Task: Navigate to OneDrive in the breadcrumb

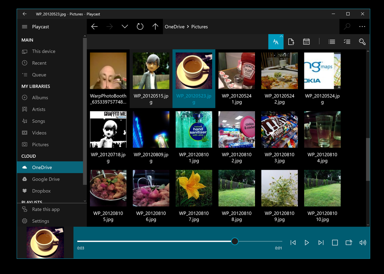Action: coord(175,27)
